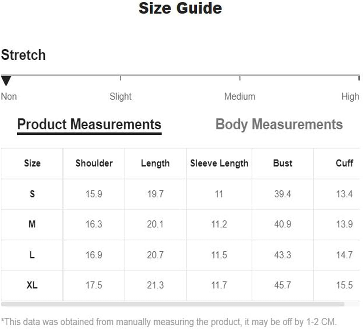The width and height of the screenshot is (363, 329).
Task: Select the Medium stretch label
Action: coord(240,96)
